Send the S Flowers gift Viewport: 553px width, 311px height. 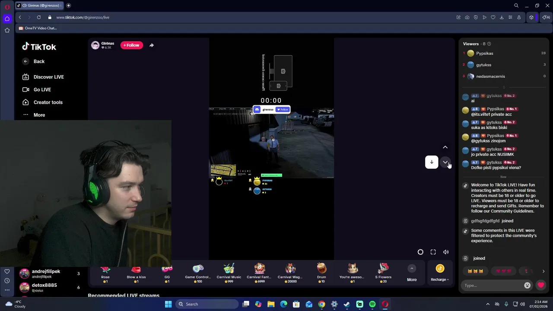point(383,273)
